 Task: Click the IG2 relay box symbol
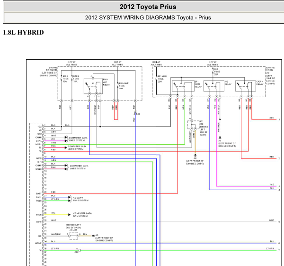[x=214, y=86]
